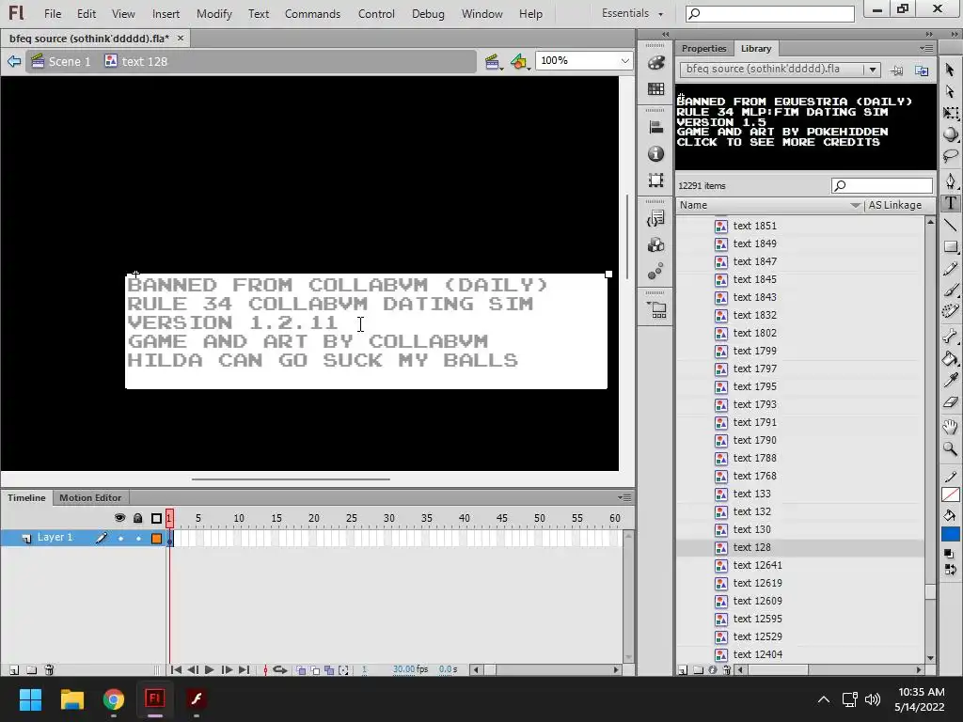Open the Motion Presets panel icon
963x722 pixels.
655,271
